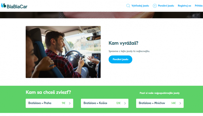Select the Bratislava » Mníchov ride card

160,103
